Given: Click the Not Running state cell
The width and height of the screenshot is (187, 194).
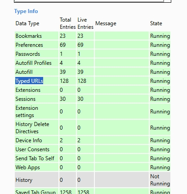Looking at the screenshot, I should [x=160, y=180].
